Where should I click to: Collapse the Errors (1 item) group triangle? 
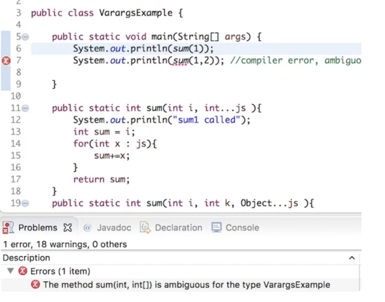10,271
